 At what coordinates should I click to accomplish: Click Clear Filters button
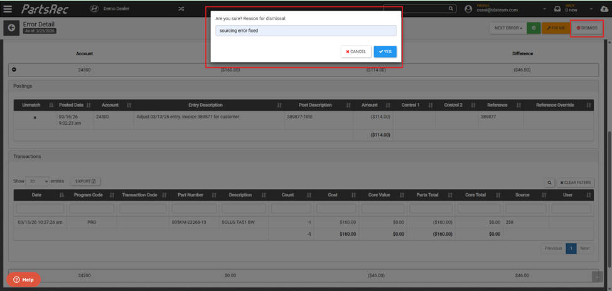pyautogui.click(x=576, y=182)
